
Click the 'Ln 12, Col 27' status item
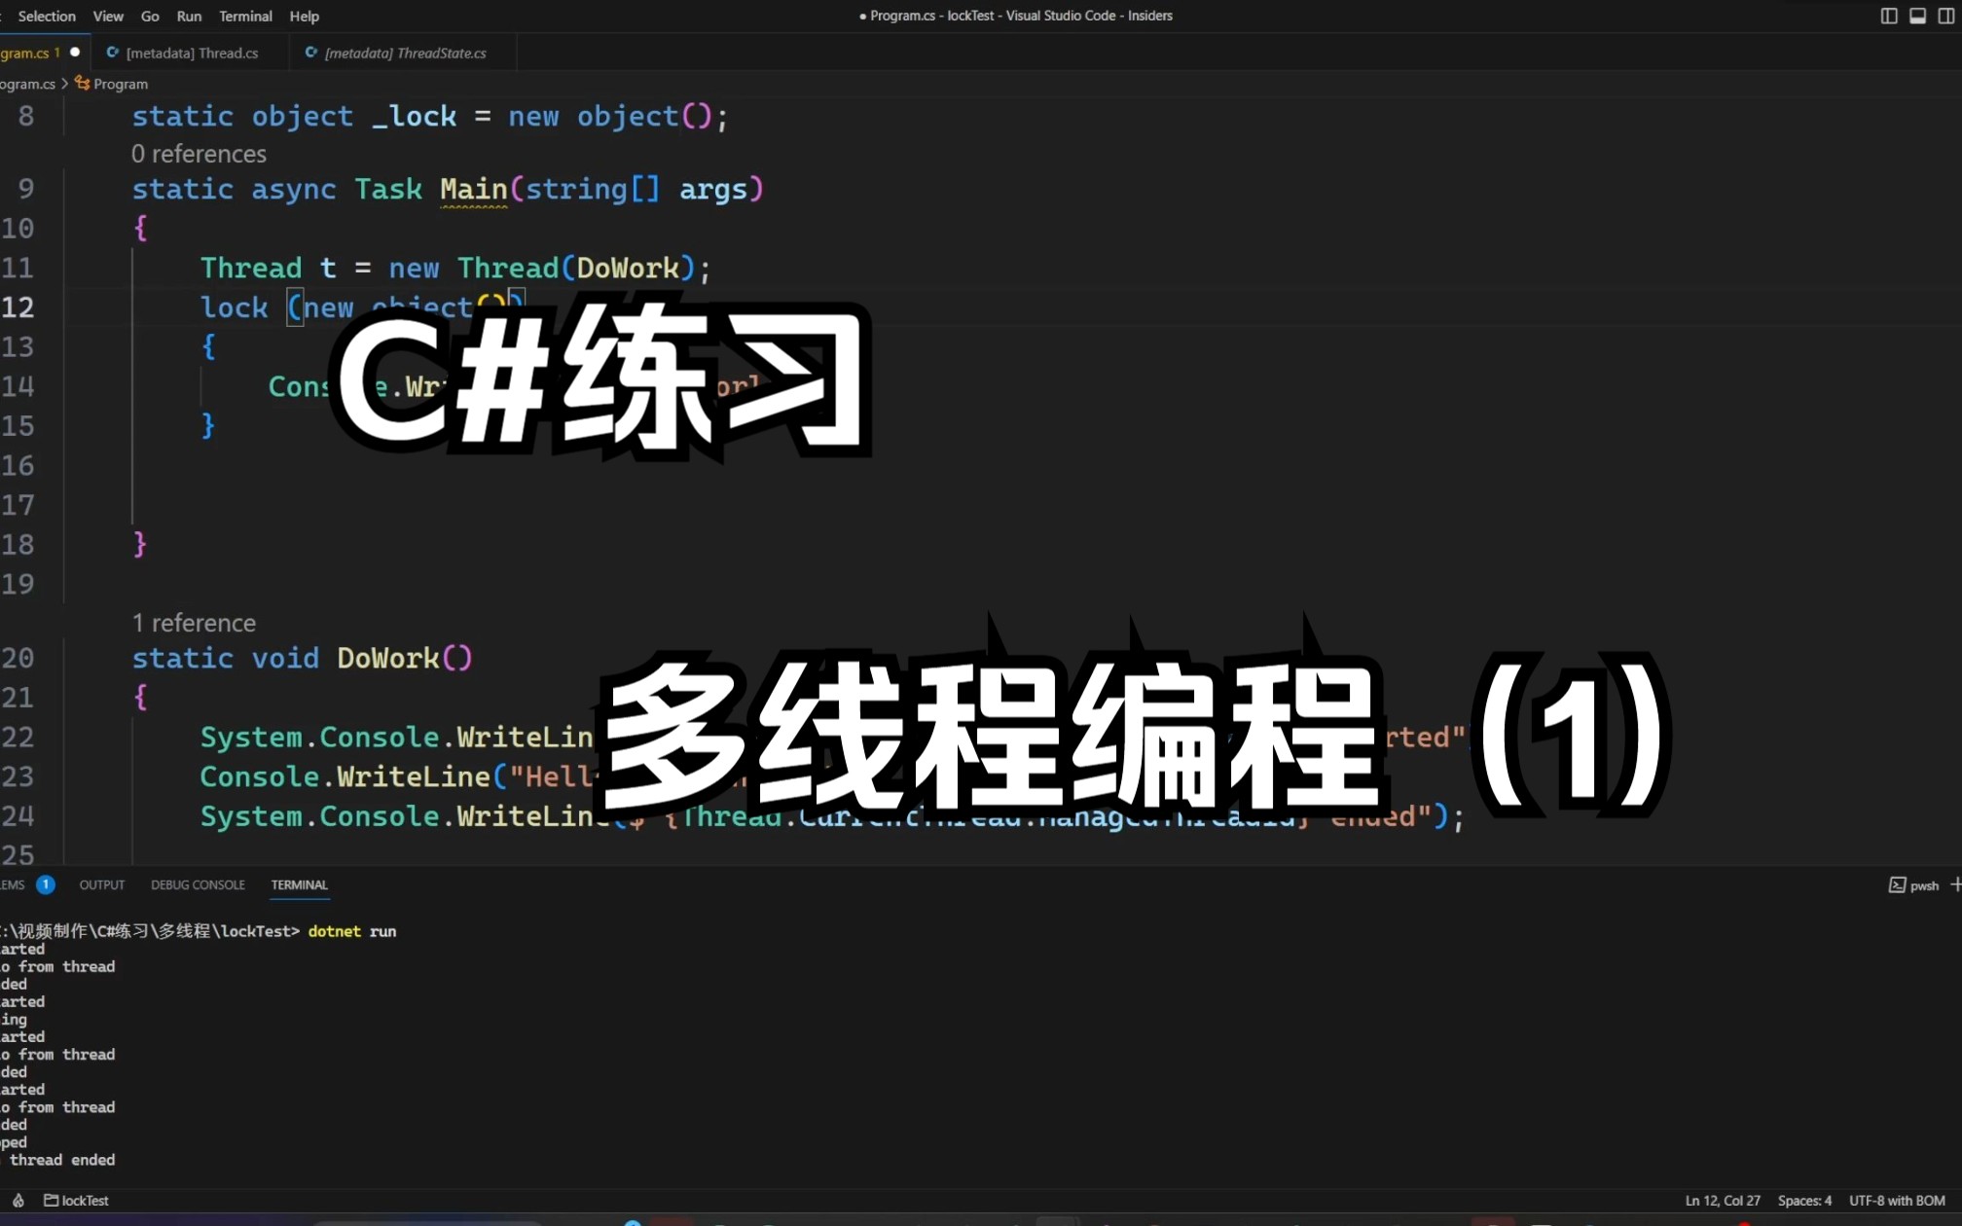coord(1723,1201)
